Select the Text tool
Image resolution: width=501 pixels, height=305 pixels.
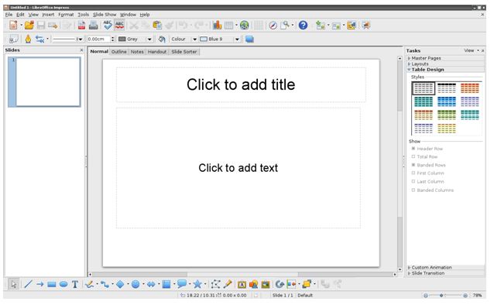[75, 284]
